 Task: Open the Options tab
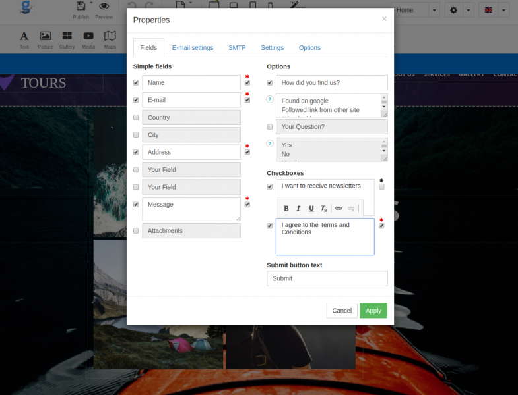(309, 48)
